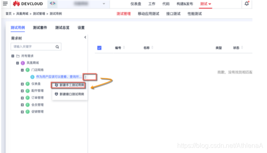This screenshot has height=153, width=267.
Task: Open the three-dot menu beside the user story
Action: point(86,77)
